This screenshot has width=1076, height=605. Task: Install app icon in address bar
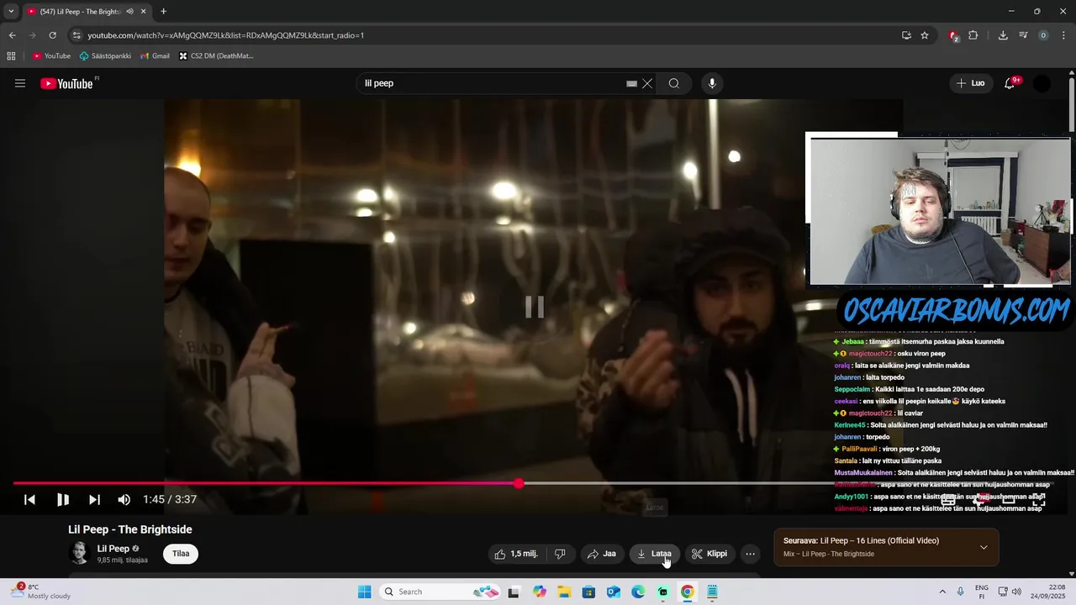click(906, 35)
